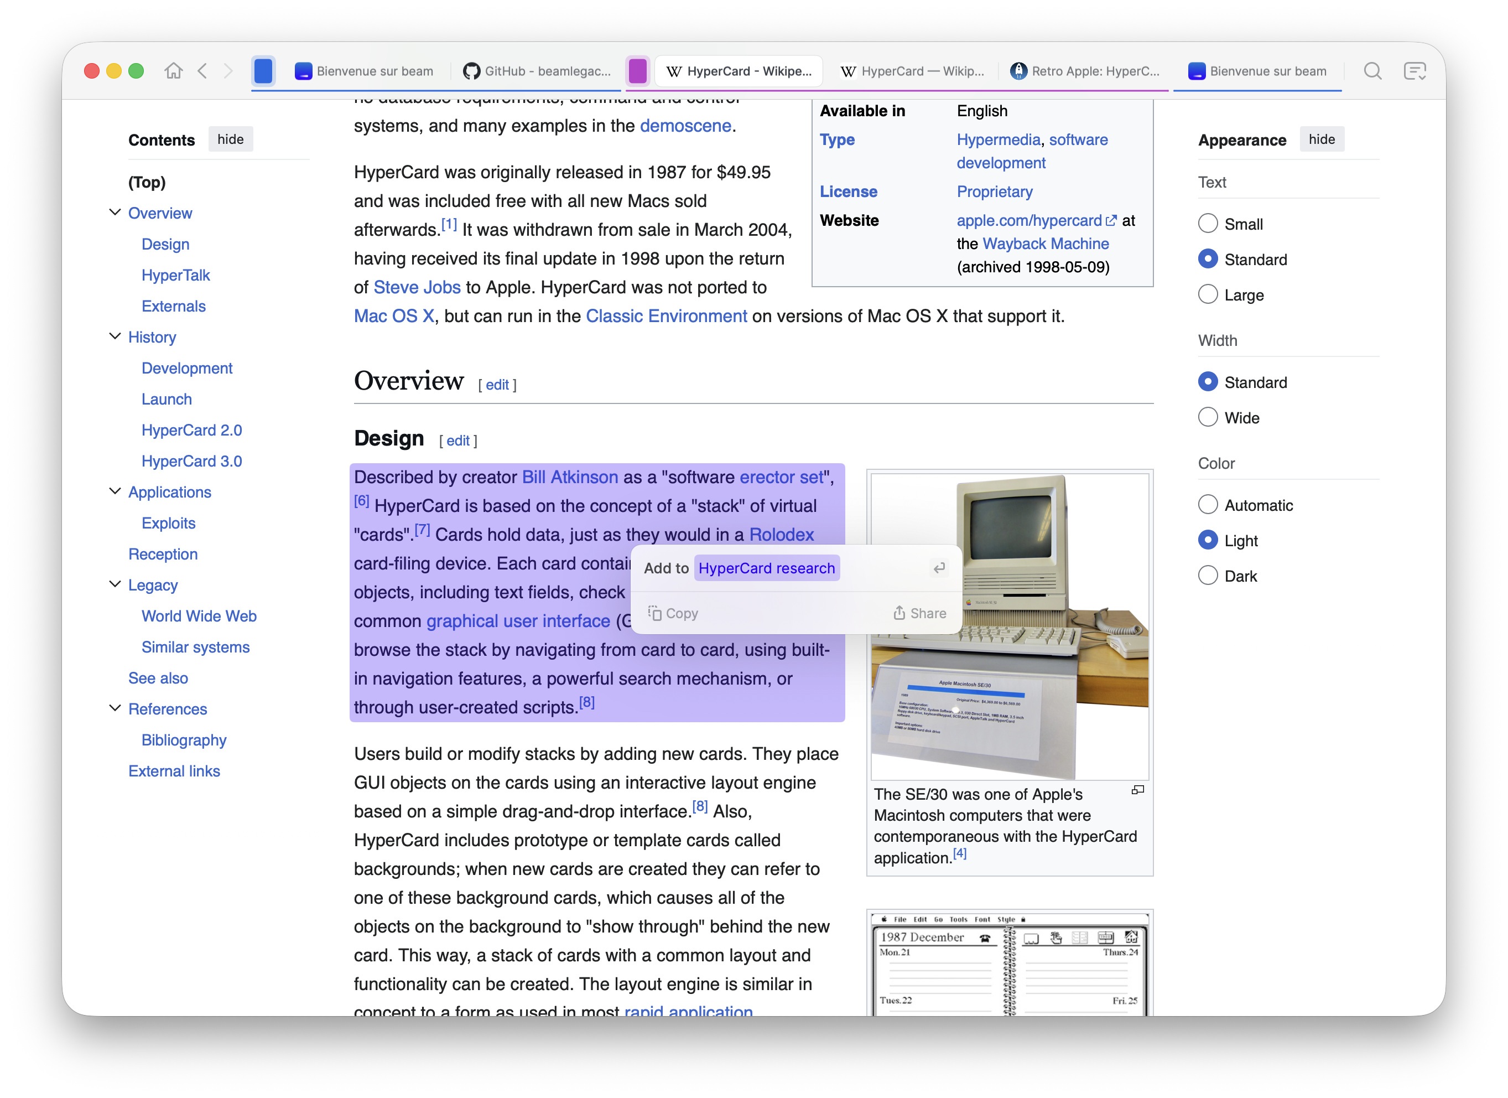The image size is (1508, 1098).
Task: Select Standard text size
Action: [x=1208, y=258]
